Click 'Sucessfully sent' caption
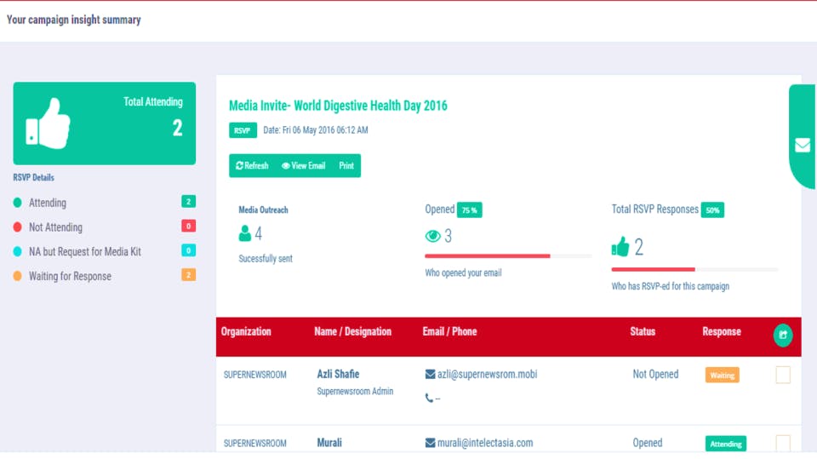This screenshot has height=459, width=817. [266, 259]
